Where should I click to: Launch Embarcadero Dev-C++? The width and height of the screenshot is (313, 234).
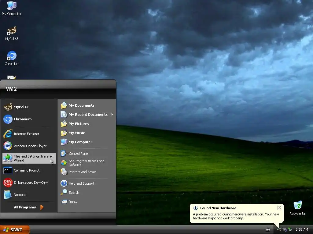coord(29,183)
